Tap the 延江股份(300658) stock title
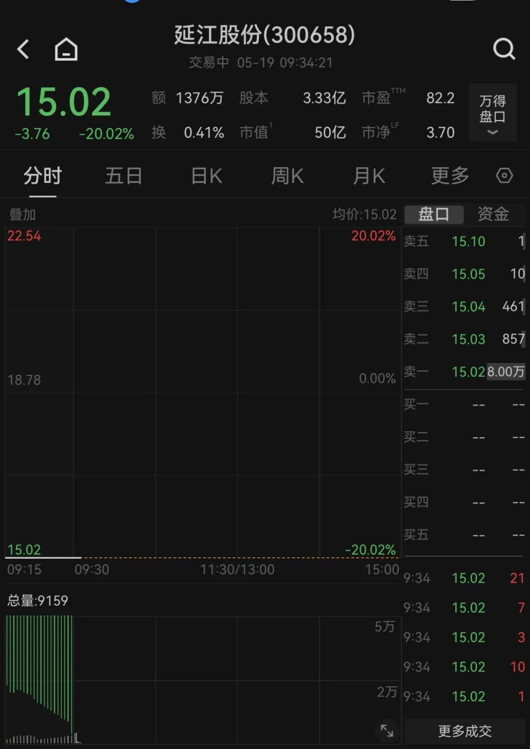The width and height of the screenshot is (530, 749). click(265, 35)
